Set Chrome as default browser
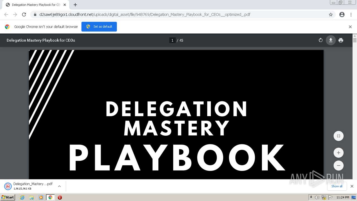The width and height of the screenshot is (357, 201). point(99,27)
